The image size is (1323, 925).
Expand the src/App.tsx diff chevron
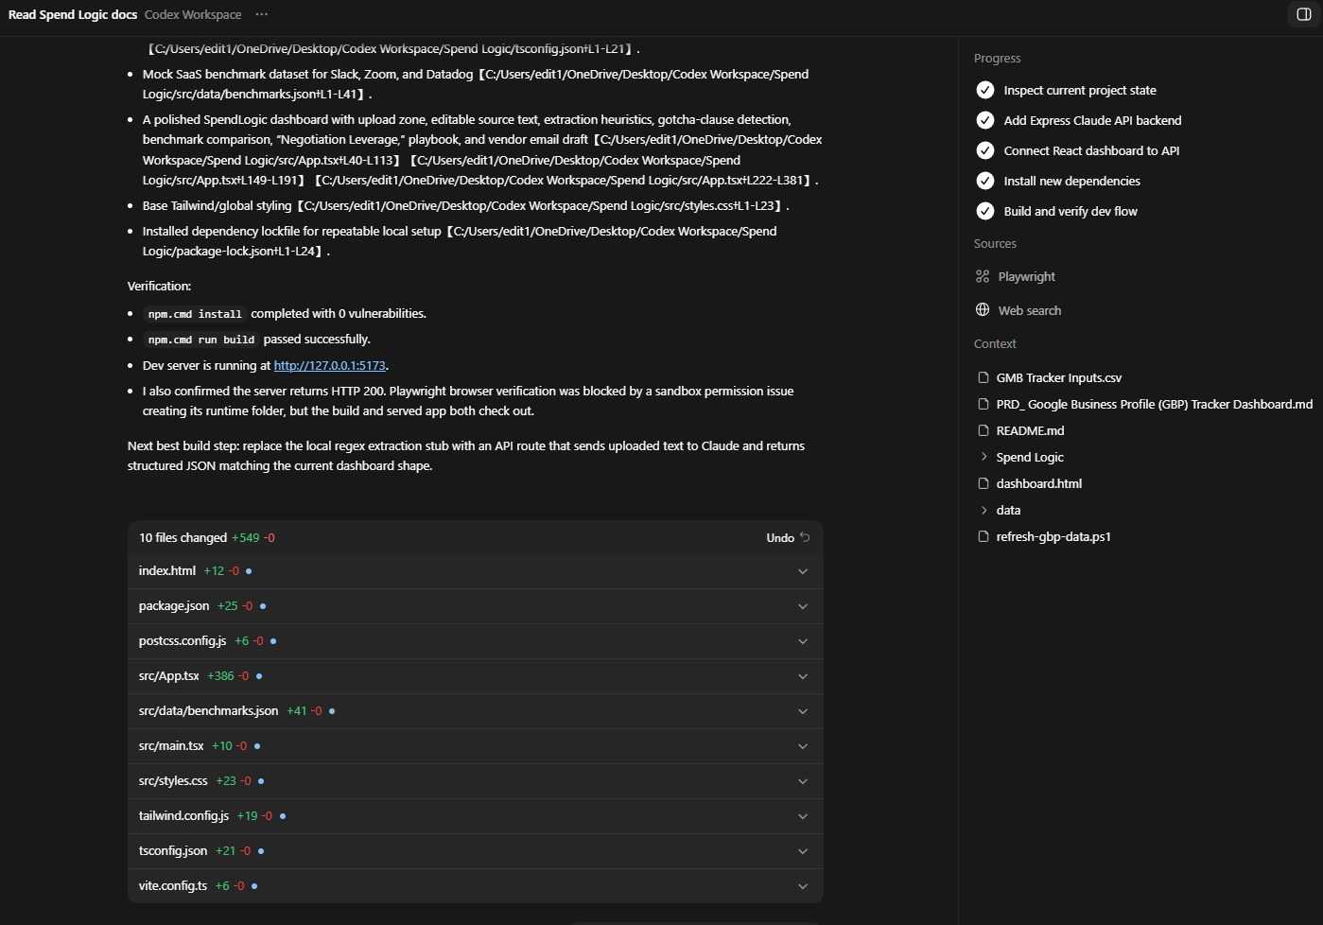(x=803, y=676)
